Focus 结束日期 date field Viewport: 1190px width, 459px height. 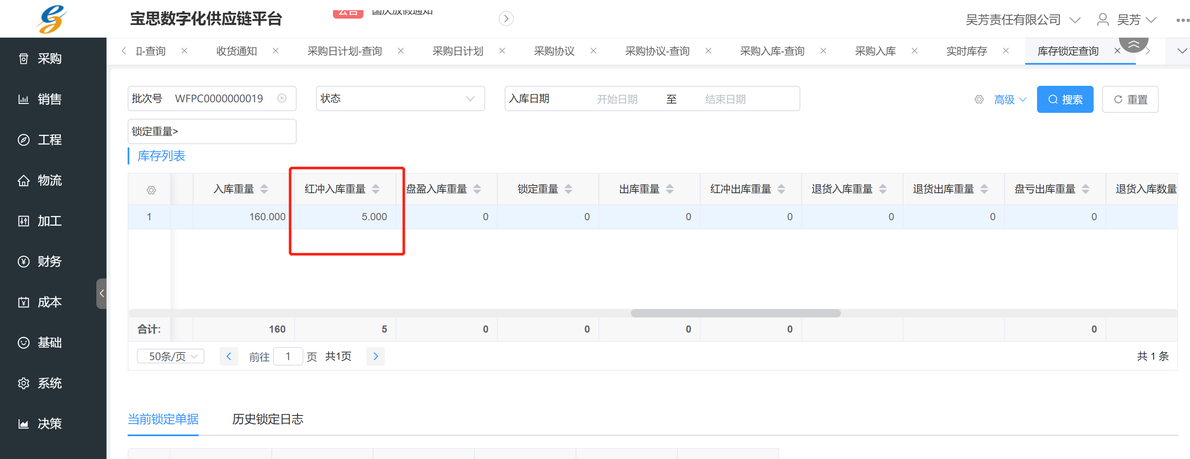click(725, 99)
